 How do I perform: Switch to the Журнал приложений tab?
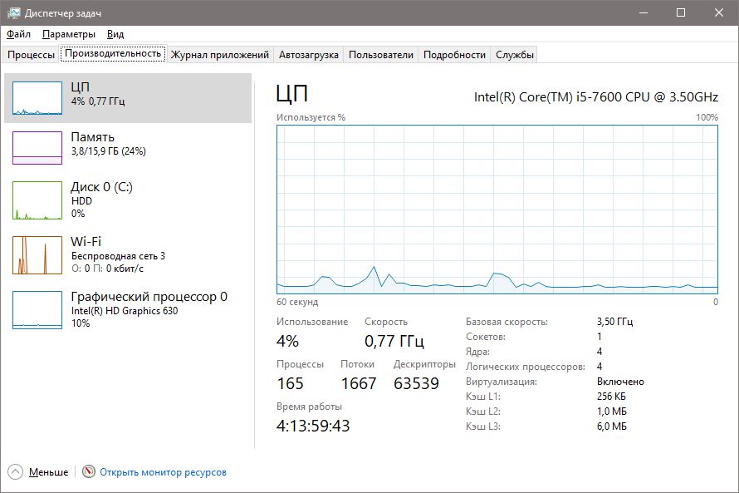[220, 55]
